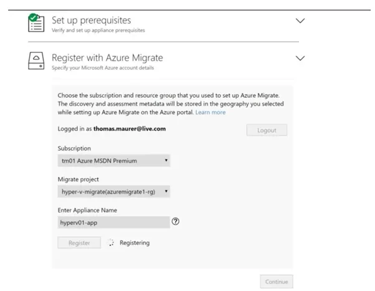Click 'Verify and set up appliance prerequisites' subtitle

(98, 31)
